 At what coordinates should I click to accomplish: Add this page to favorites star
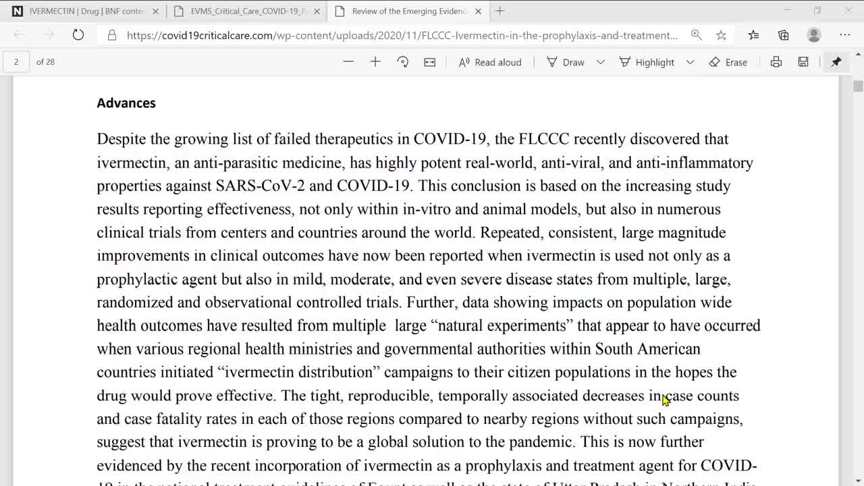[721, 35]
